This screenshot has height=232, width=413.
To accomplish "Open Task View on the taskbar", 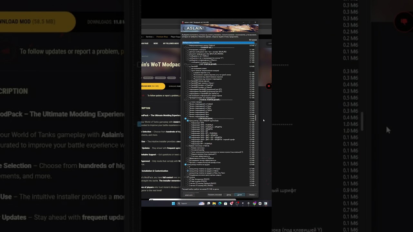I will click(x=208, y=204).
